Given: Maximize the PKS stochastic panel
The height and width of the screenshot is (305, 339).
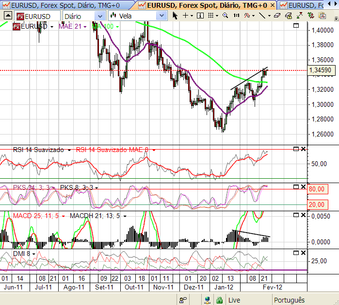Looking at the screenshot, I should (x=295, y=186).
